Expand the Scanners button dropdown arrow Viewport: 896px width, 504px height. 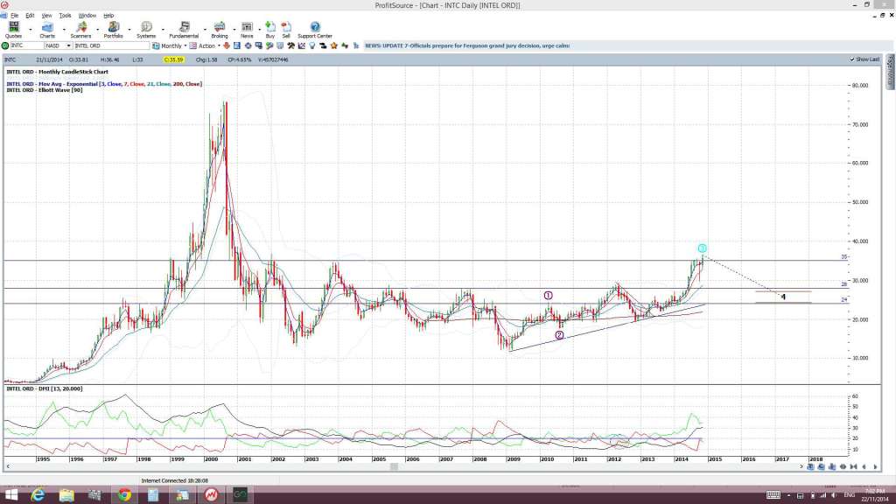pyautogui.click(x=97, y=29)
